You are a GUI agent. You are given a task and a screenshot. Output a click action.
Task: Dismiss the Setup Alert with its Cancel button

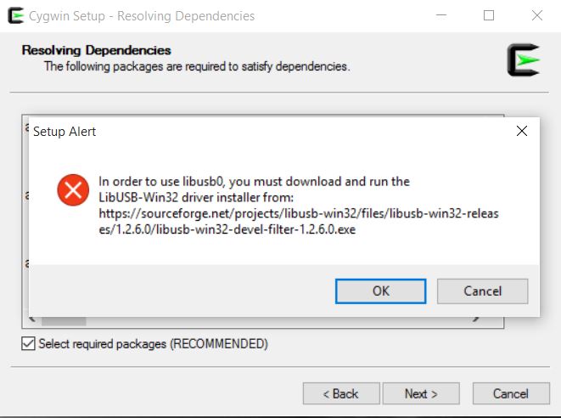(482, 291)
